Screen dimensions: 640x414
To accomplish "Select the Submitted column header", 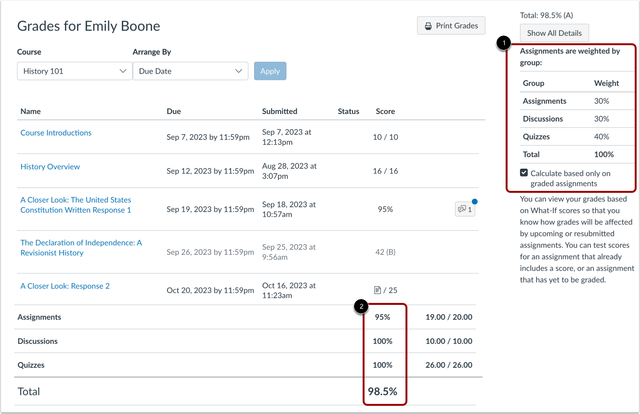I will (280, 111).
